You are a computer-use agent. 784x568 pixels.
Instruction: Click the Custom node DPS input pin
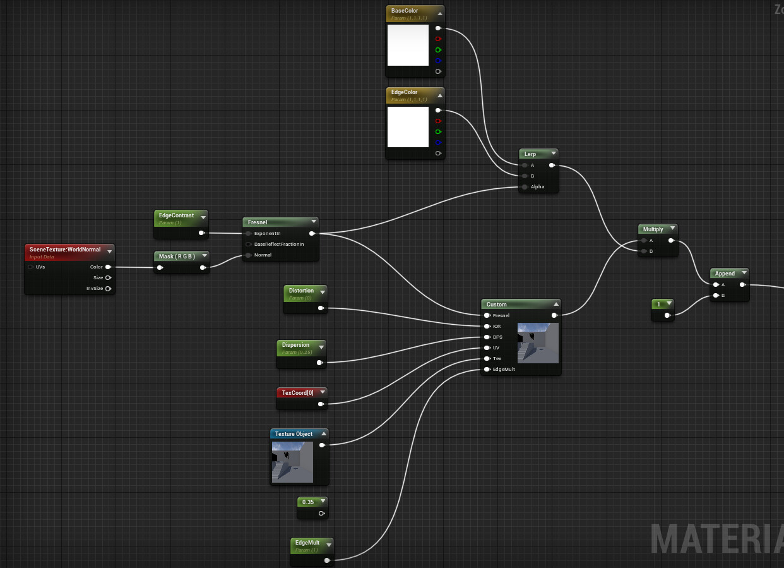point(487,337)
